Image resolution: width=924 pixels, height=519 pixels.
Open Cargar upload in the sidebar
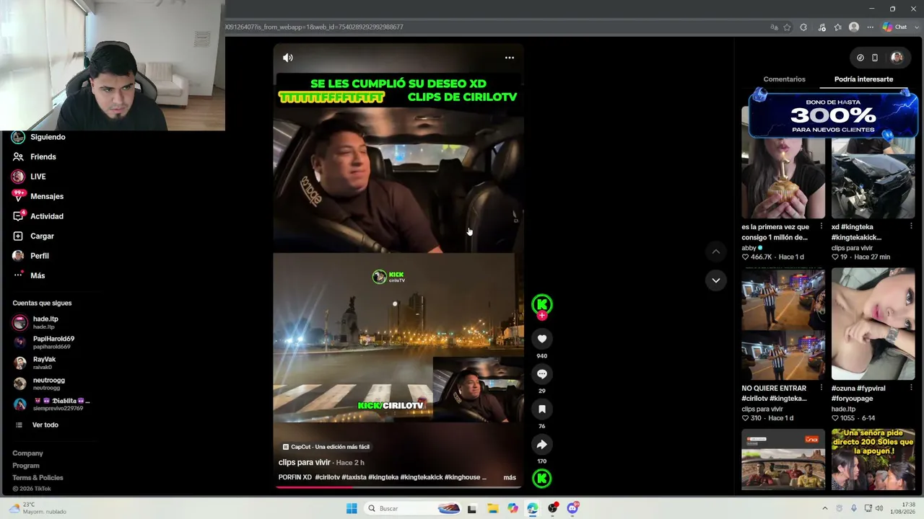pyautogui.click(x=42, y=236)
